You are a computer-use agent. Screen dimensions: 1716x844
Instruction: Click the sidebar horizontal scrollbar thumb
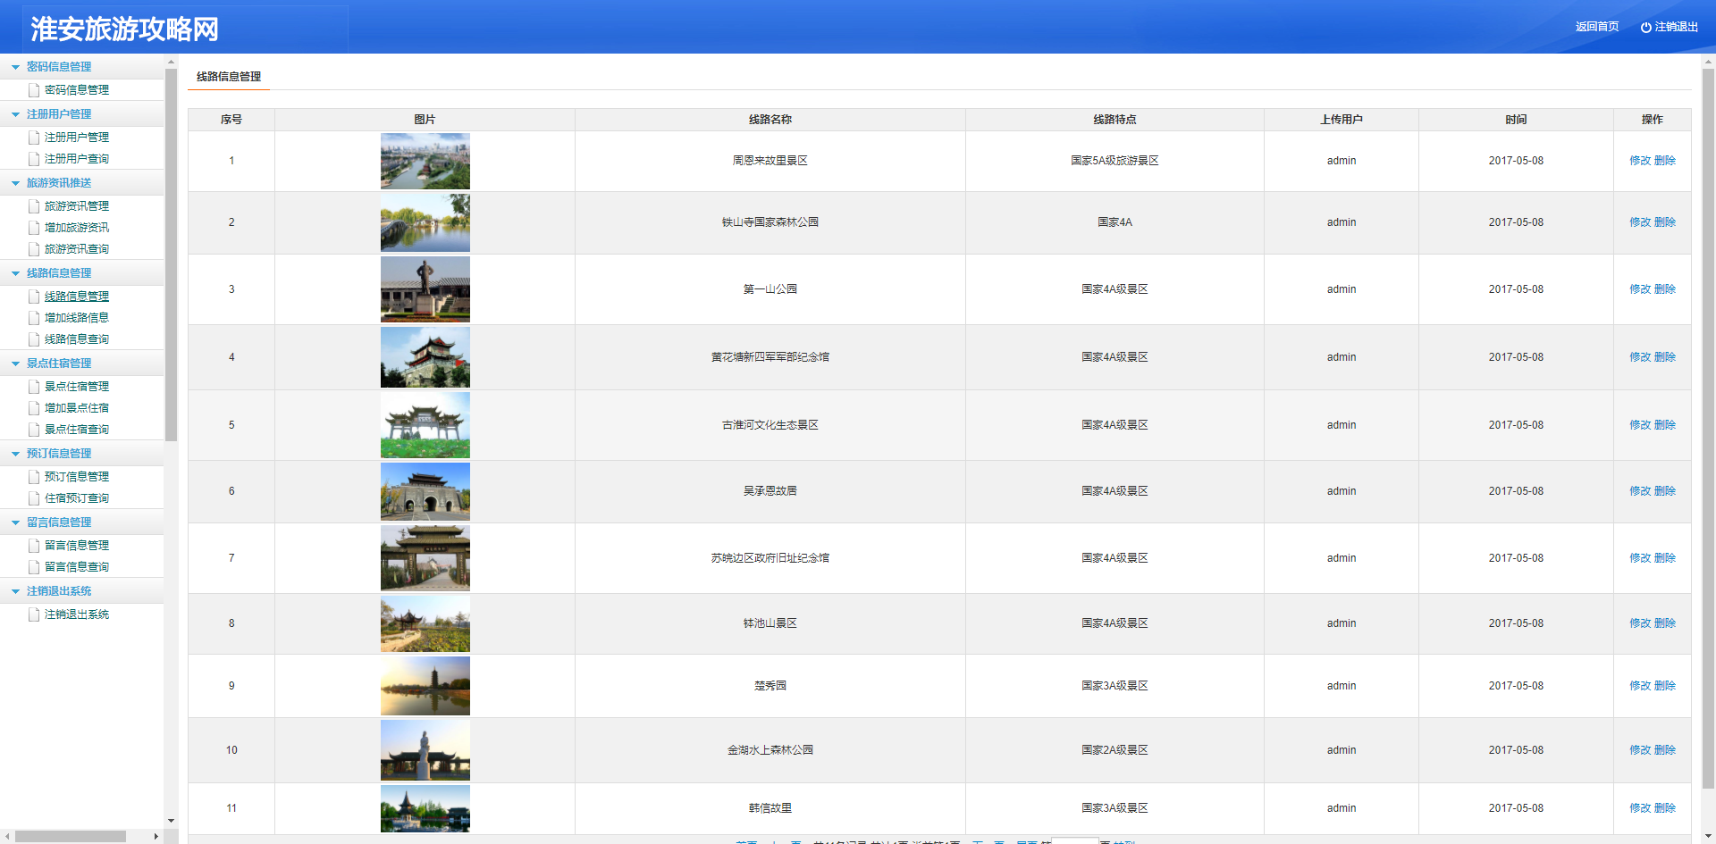(71, 837)
